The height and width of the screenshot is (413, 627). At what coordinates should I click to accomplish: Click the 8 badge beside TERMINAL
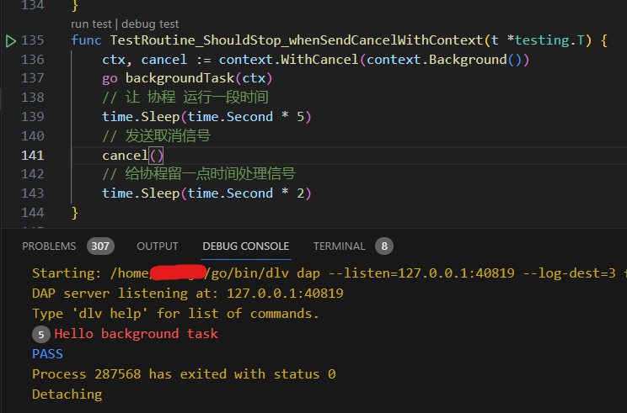tap(384, 246)
